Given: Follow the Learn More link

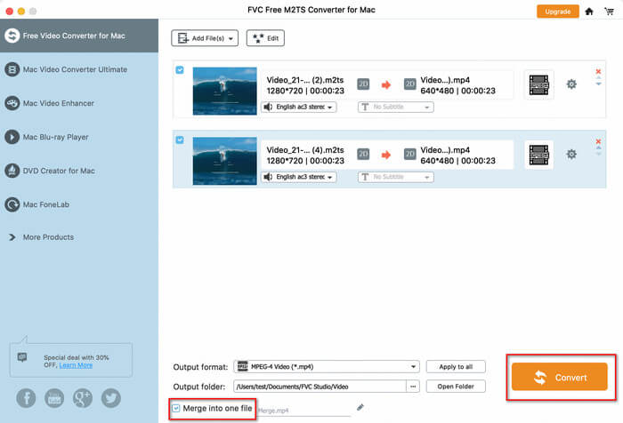Looking at the screenshot, I should (76, 365).
